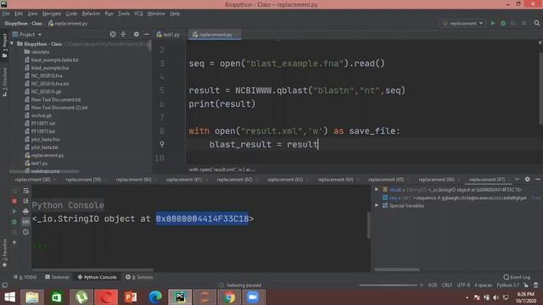The height and width of the screenshot is (305, 543).
Task: Open the Refactor menu
Action: pyautogui.click(x=91, y=14)
